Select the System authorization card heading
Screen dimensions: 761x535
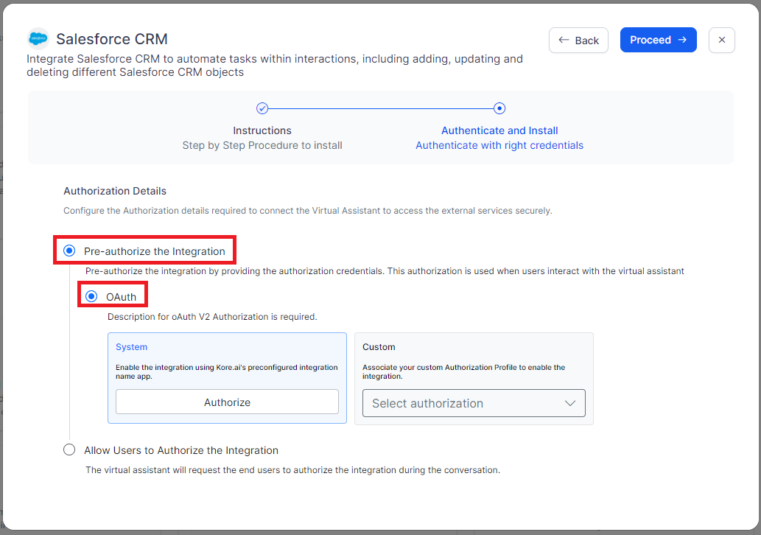point(132,347)
